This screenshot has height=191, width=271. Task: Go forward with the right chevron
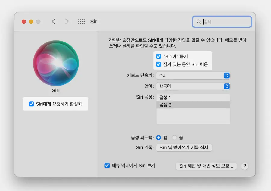67,22
